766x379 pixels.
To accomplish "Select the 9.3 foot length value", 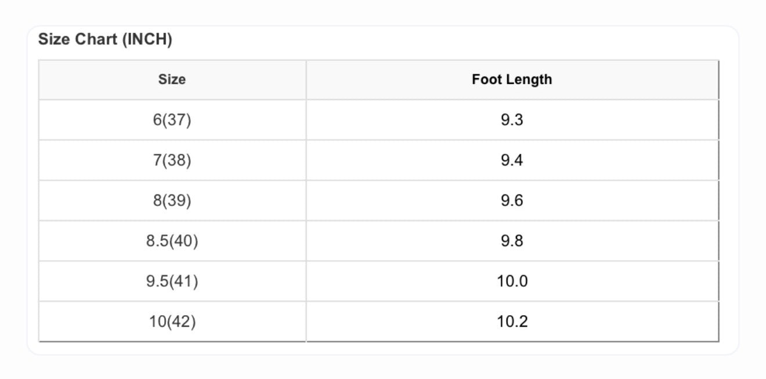I will [512, 120].
